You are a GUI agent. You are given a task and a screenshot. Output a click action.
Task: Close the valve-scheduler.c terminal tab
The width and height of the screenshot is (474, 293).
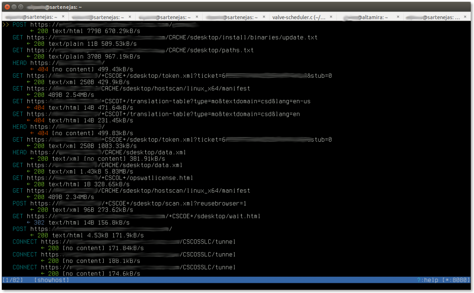(332, 17)
